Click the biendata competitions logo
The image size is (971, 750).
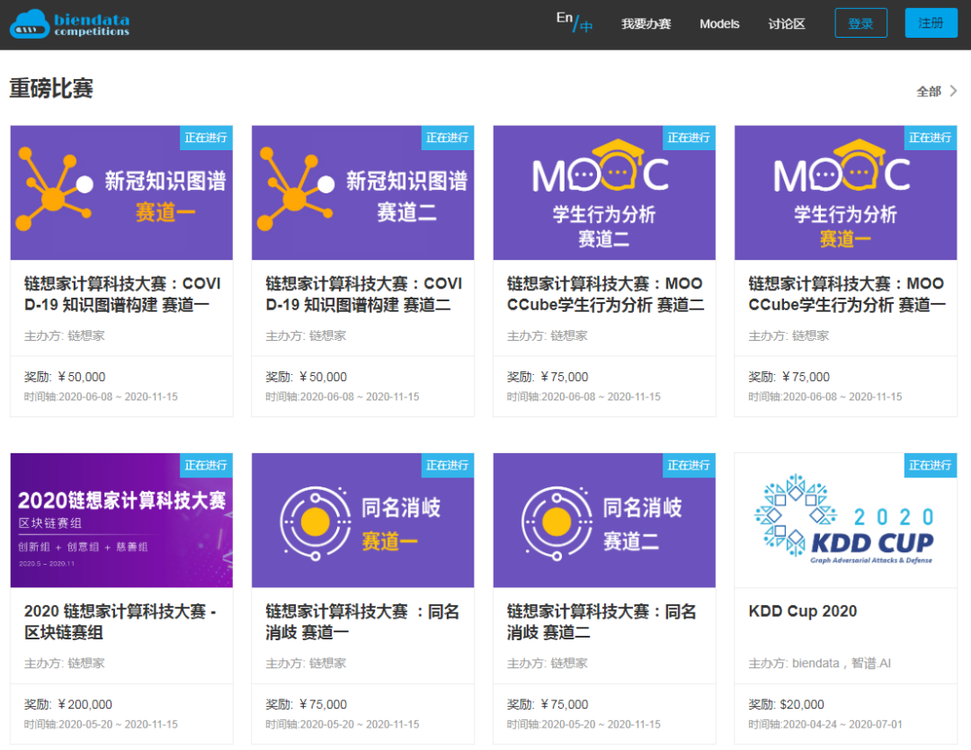pyautogui.click(x=69, y=24)
